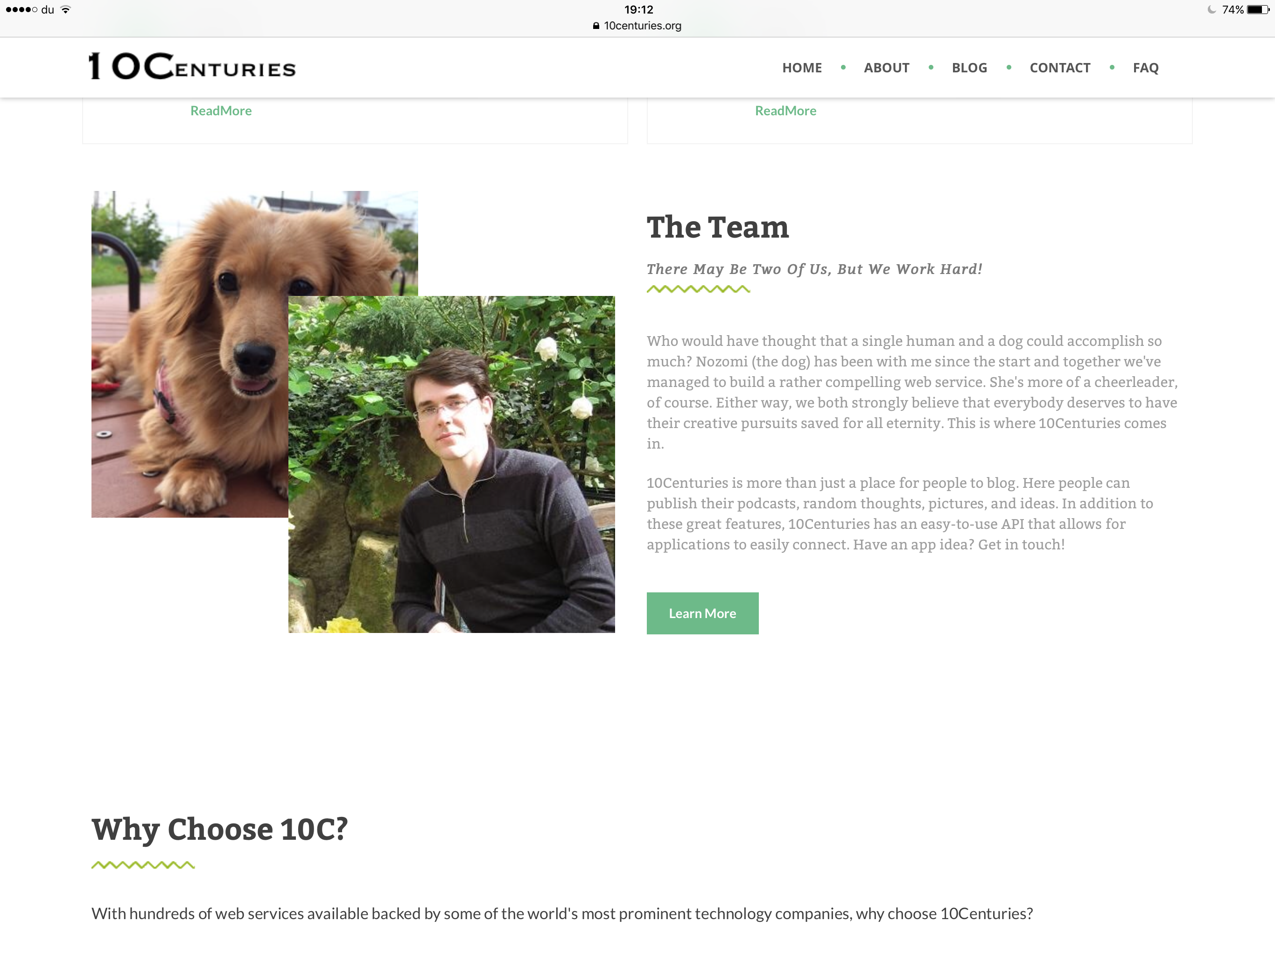Open the HOME menu item
This screenshot has width=1275, height=956.
coord(802,68)
